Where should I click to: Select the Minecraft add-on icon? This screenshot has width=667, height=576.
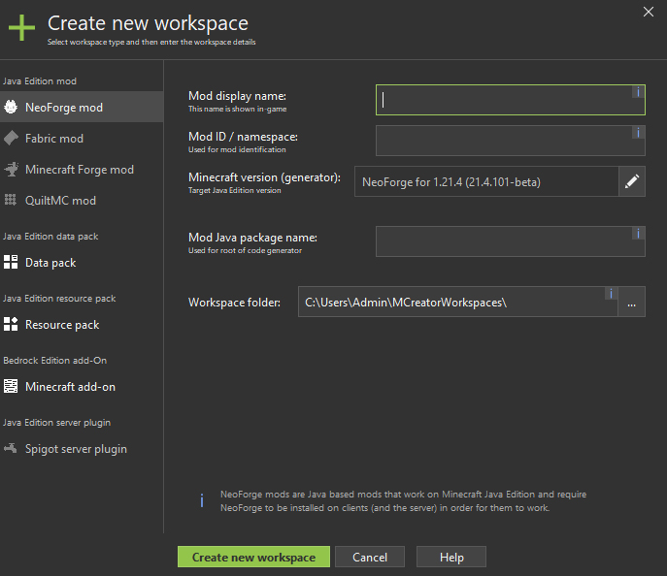[x=11, y=386]
